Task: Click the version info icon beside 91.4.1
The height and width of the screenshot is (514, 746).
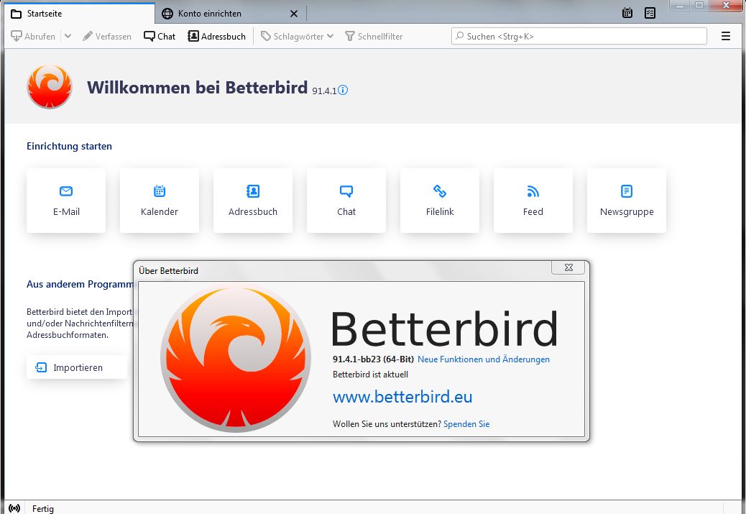Action: [x=343, y=89]
